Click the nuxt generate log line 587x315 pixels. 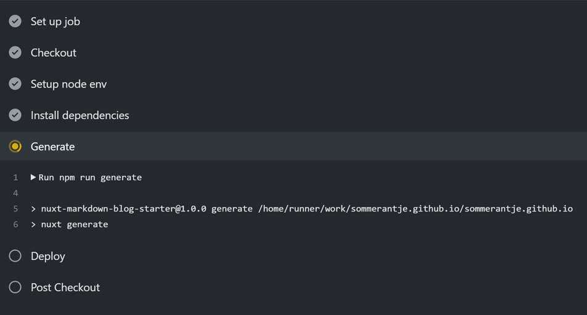(x=74, y=224)
